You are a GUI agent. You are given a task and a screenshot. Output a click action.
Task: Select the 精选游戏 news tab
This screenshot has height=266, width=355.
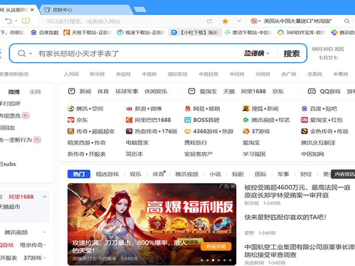(107, 174)
